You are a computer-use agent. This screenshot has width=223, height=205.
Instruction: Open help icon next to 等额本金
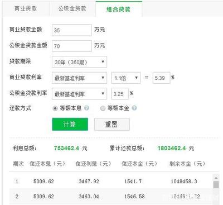134,108
